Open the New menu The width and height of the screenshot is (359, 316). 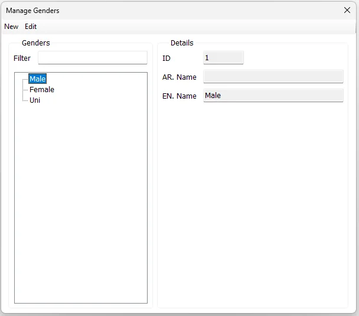point(11,27)
